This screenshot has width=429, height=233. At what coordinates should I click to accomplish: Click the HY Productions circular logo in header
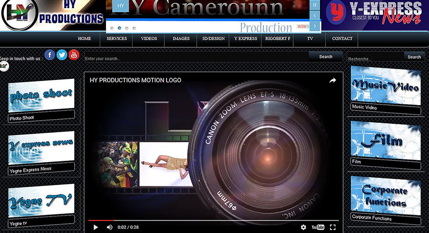[x=19, y=14]
